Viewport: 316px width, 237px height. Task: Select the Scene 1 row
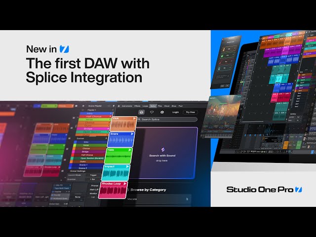[85, 164]
